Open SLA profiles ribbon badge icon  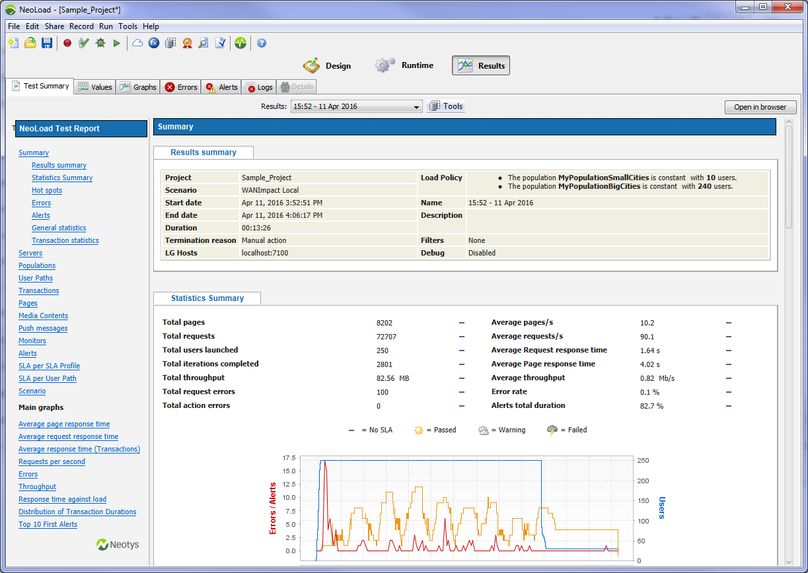pyautogui.click(x=187, y=43)
